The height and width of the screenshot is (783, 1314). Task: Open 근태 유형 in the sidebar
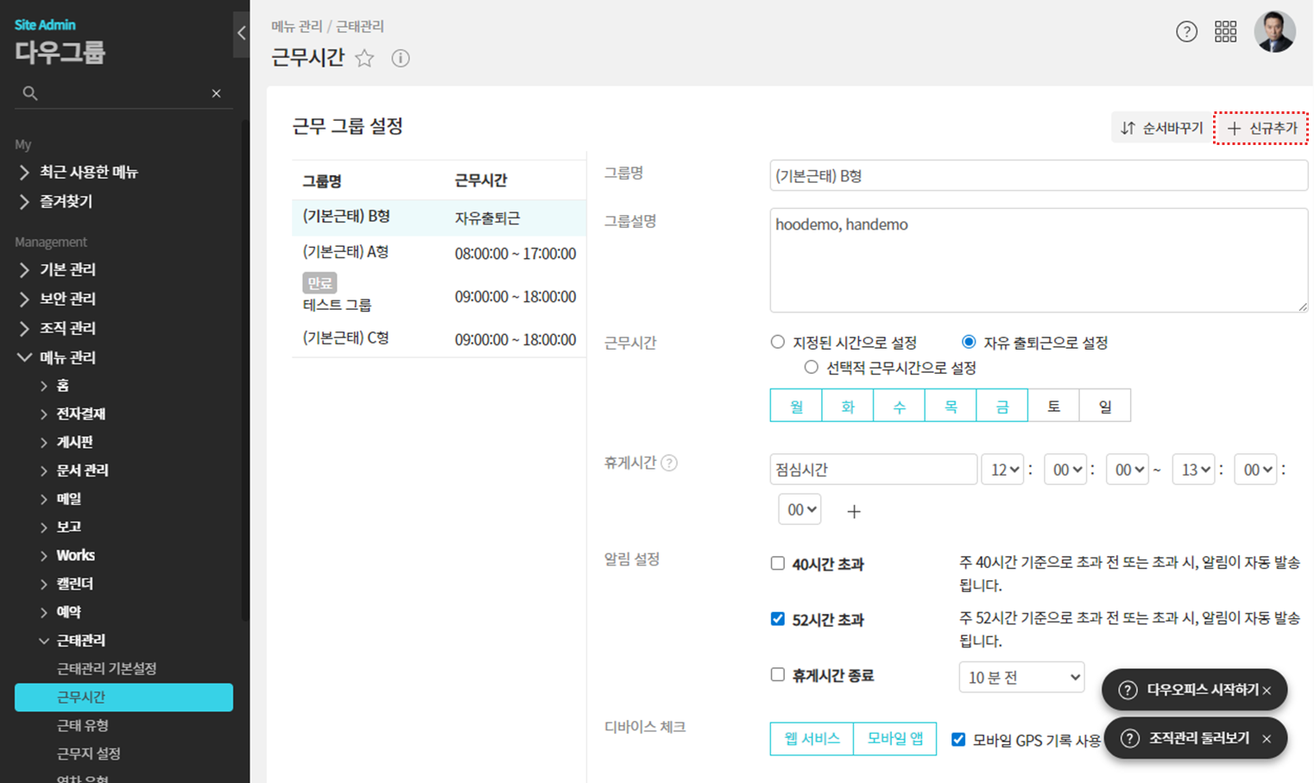click(x=82, y=725)
